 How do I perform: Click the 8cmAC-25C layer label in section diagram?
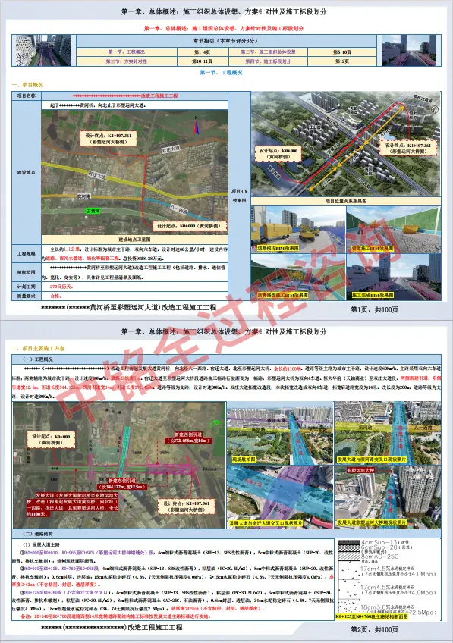(379, 557)
